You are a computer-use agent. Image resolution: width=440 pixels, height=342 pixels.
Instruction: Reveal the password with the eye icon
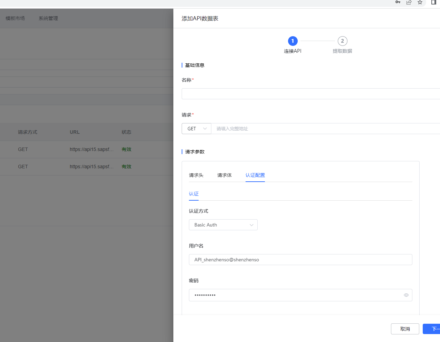tap(406, 295)
